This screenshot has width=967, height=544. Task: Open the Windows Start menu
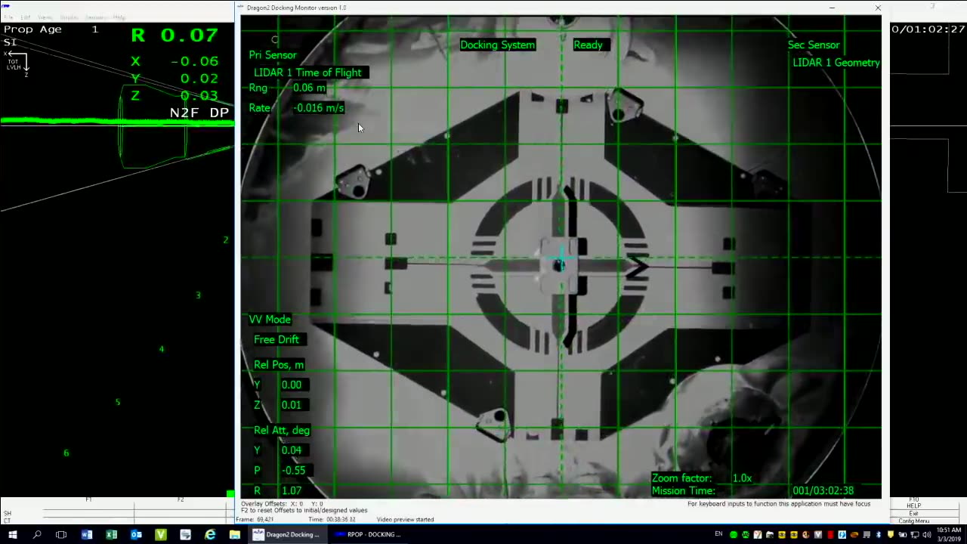tap(12, 535)
